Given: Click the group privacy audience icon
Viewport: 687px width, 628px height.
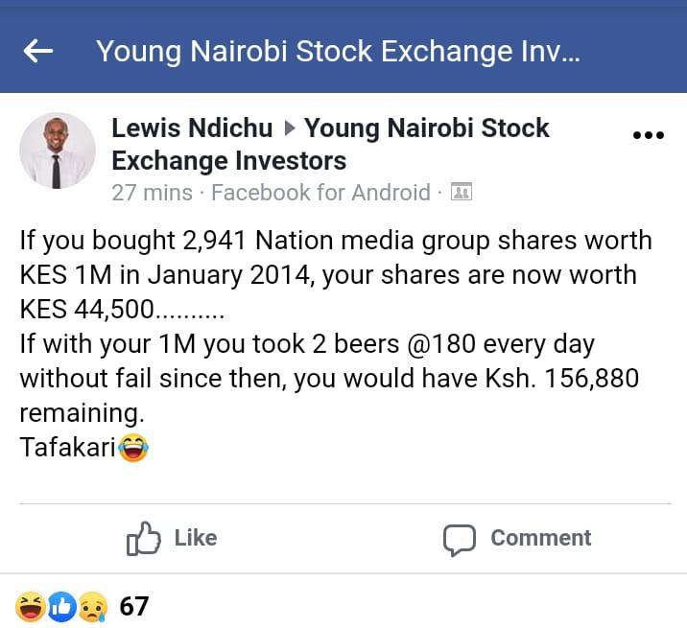Looking at the screenshot, I should click(x=462, y=192).
